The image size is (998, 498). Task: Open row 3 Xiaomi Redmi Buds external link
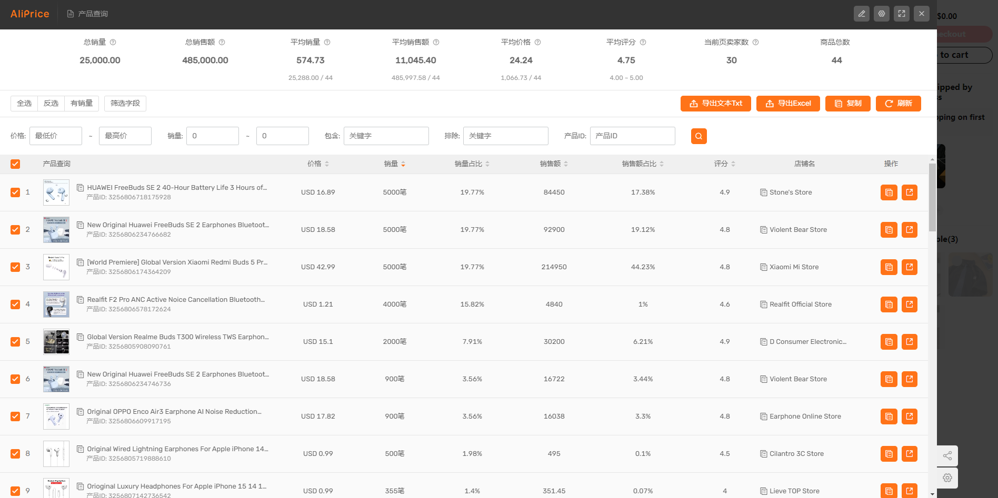[x=910, y=267]
